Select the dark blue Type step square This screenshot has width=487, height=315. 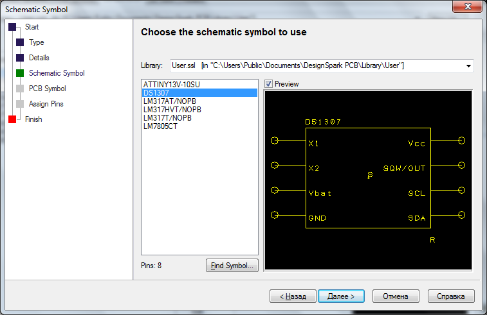(20, 42)
